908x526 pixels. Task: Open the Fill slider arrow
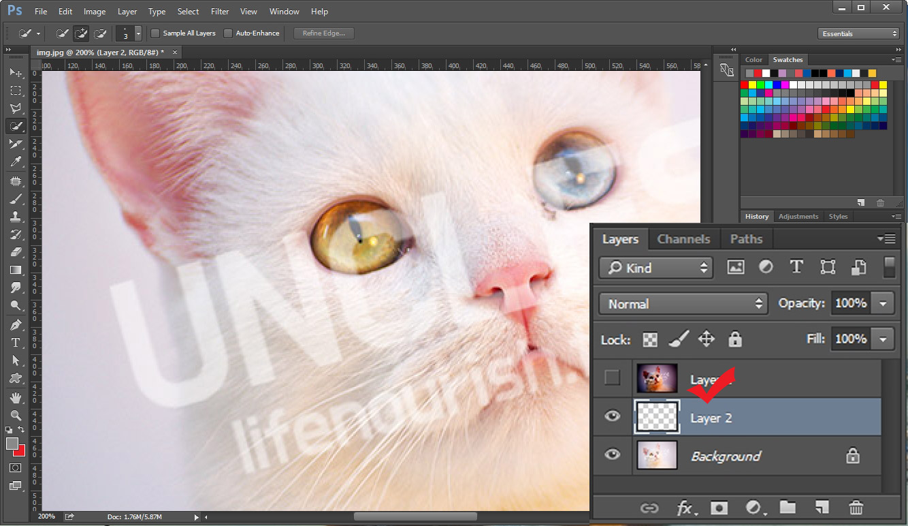[883, 339]
